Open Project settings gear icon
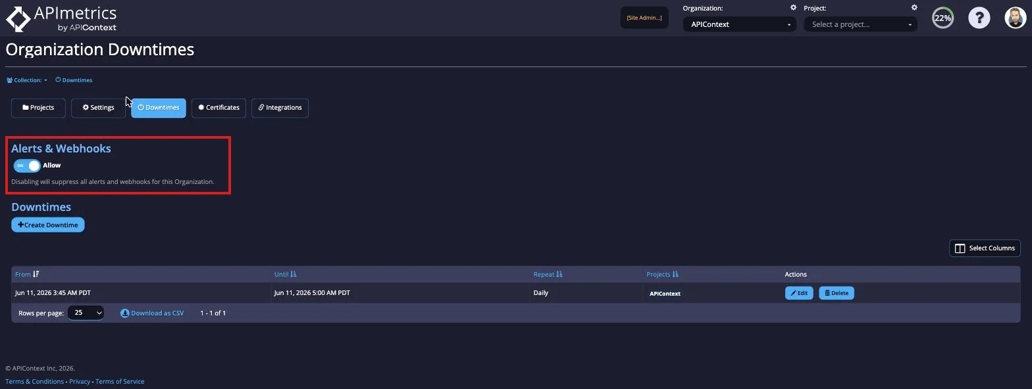The width and height of the screenshot is (1032, 389). [x=914, y=8]
